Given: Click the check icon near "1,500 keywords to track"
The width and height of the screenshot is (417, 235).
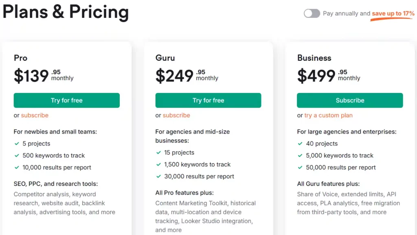Looking at the screenshot, I should 159,165.
